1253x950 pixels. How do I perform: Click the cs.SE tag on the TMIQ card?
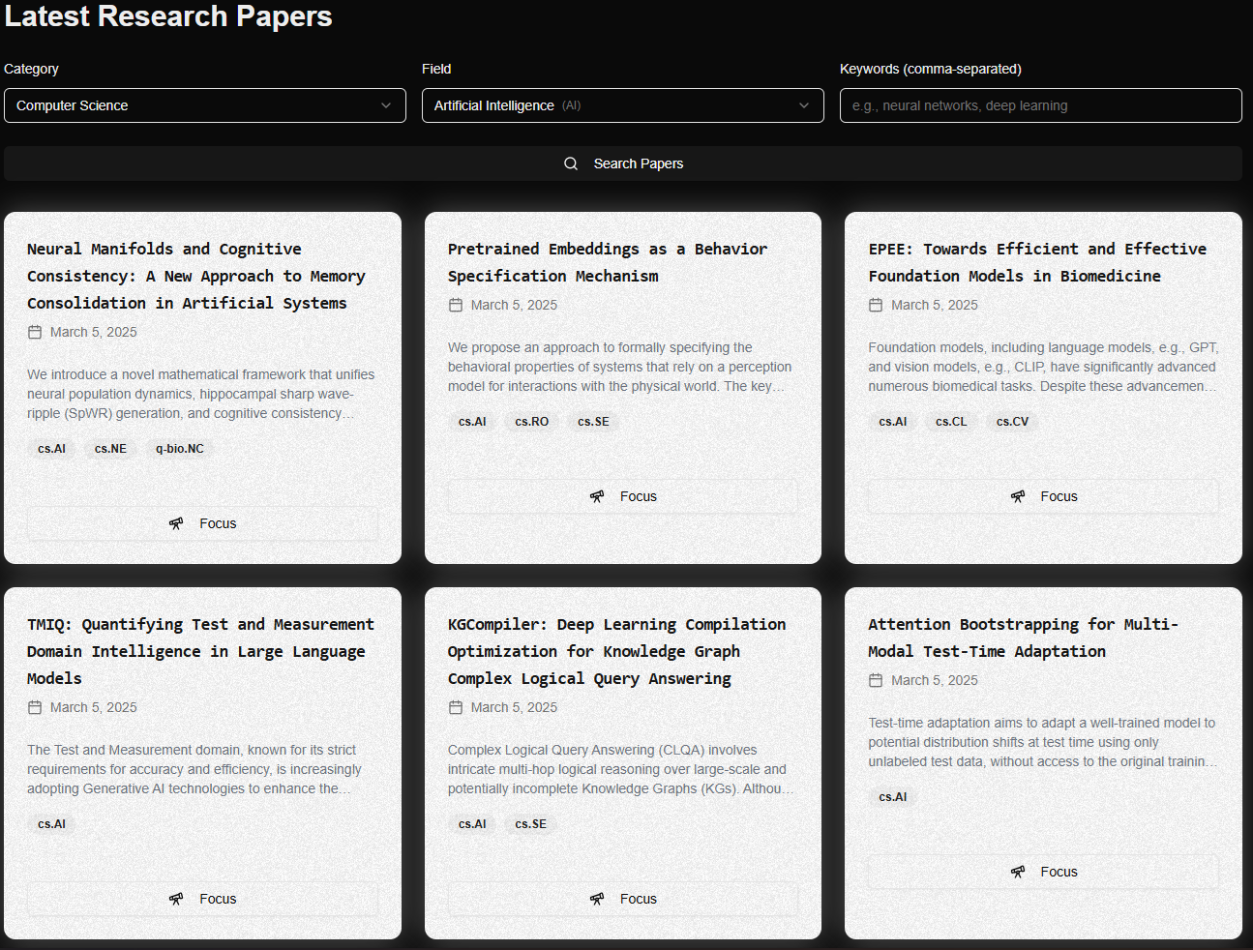[x=530, y=823]
